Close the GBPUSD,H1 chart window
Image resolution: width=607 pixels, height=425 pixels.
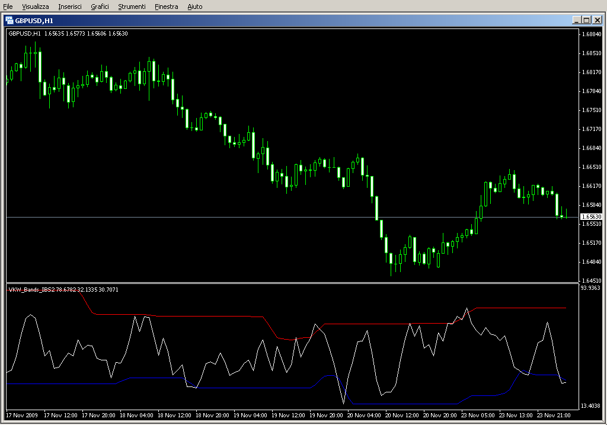[598, 20]
